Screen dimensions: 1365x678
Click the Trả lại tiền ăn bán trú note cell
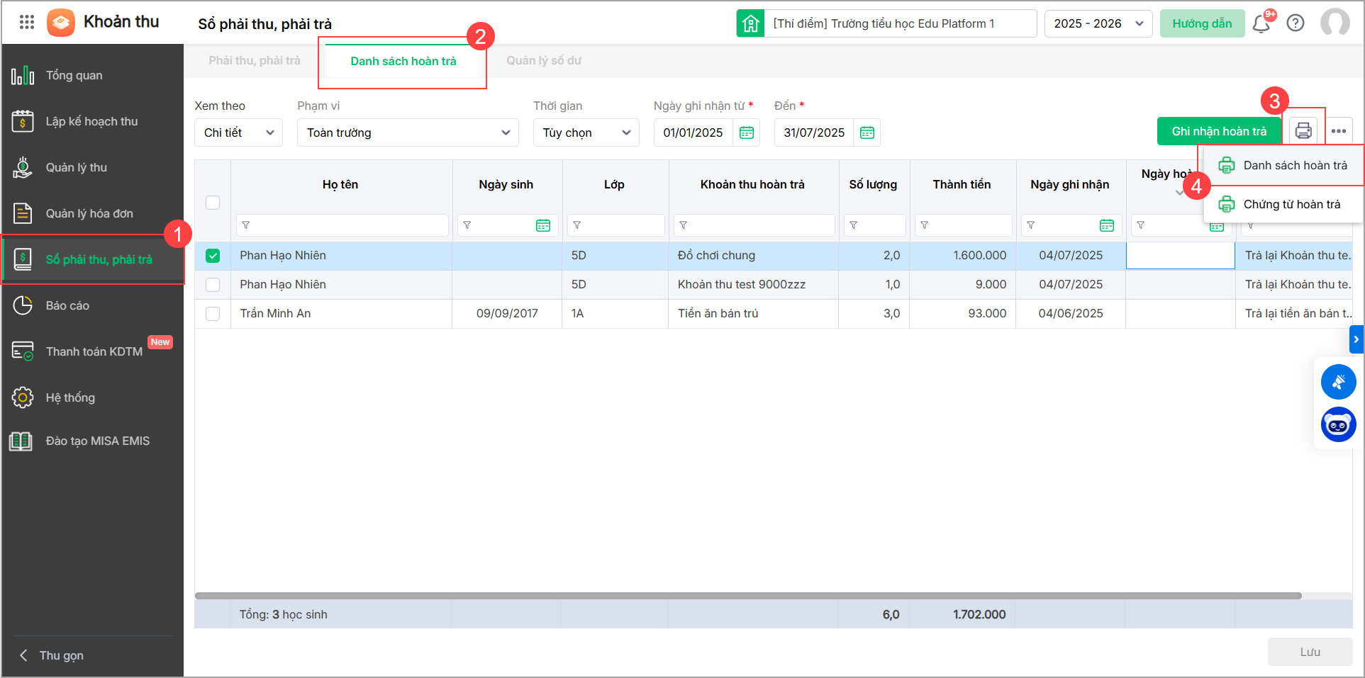1294,314
